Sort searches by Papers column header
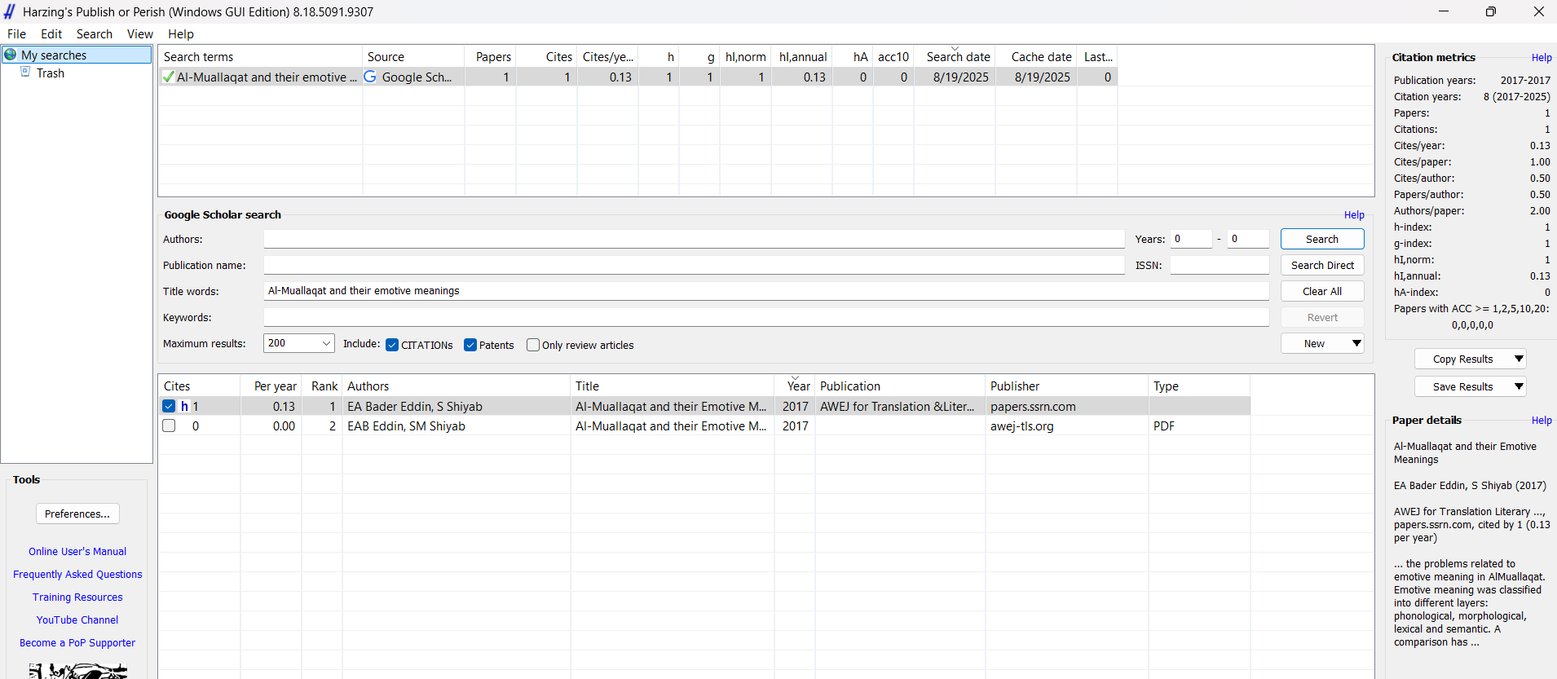The image size is (1557, 679). tap(491, 56)
